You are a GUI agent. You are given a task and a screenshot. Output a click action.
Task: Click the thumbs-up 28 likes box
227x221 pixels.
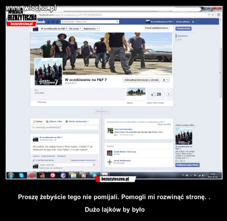pos(156,94)
